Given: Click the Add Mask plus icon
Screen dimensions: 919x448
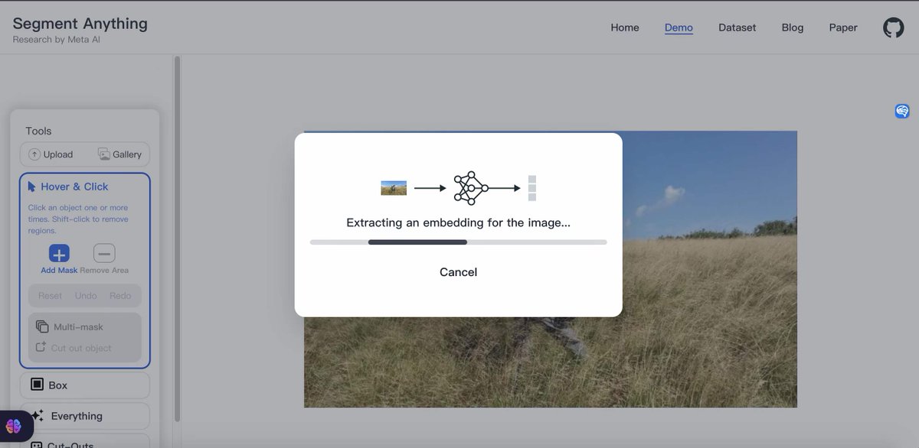Looking at the screenshot, I should (x=59, y=254).
